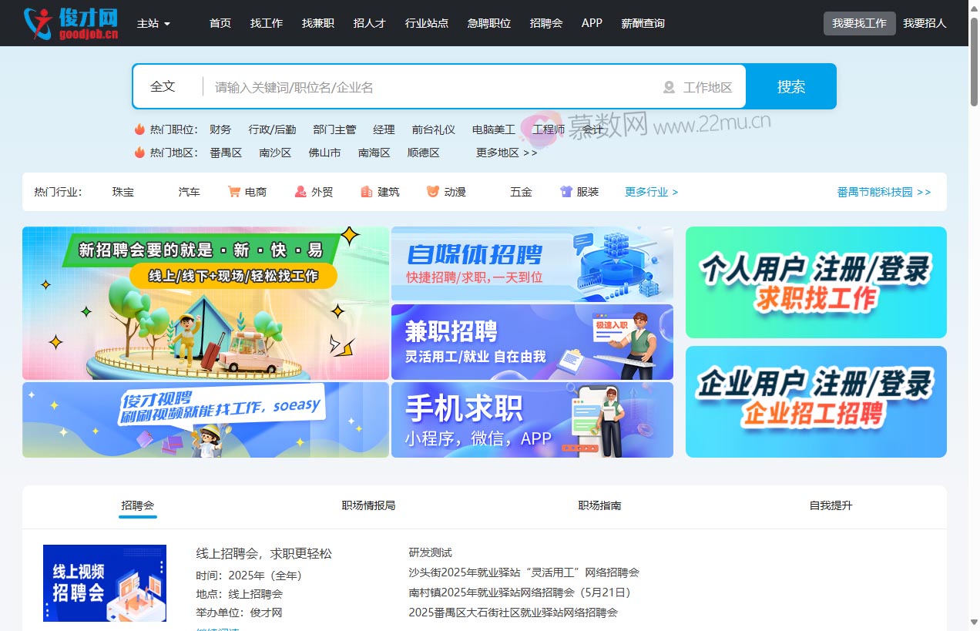Select 找兼职 in the navigation bar
980x631 pixels.
coord(317,23)
